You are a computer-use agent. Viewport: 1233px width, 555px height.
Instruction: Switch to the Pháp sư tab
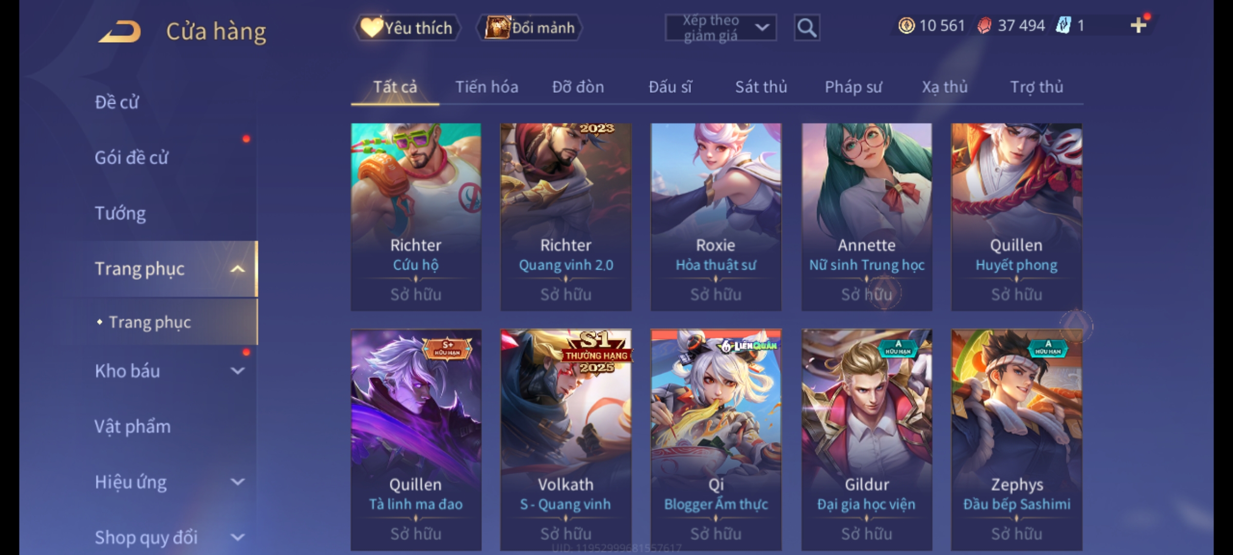click(x=853, y=87)
